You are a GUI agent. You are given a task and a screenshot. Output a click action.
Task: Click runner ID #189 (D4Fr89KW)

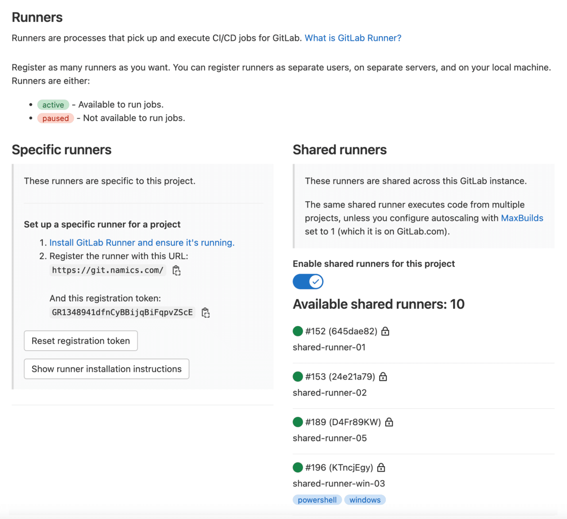[x=343, y=422]
